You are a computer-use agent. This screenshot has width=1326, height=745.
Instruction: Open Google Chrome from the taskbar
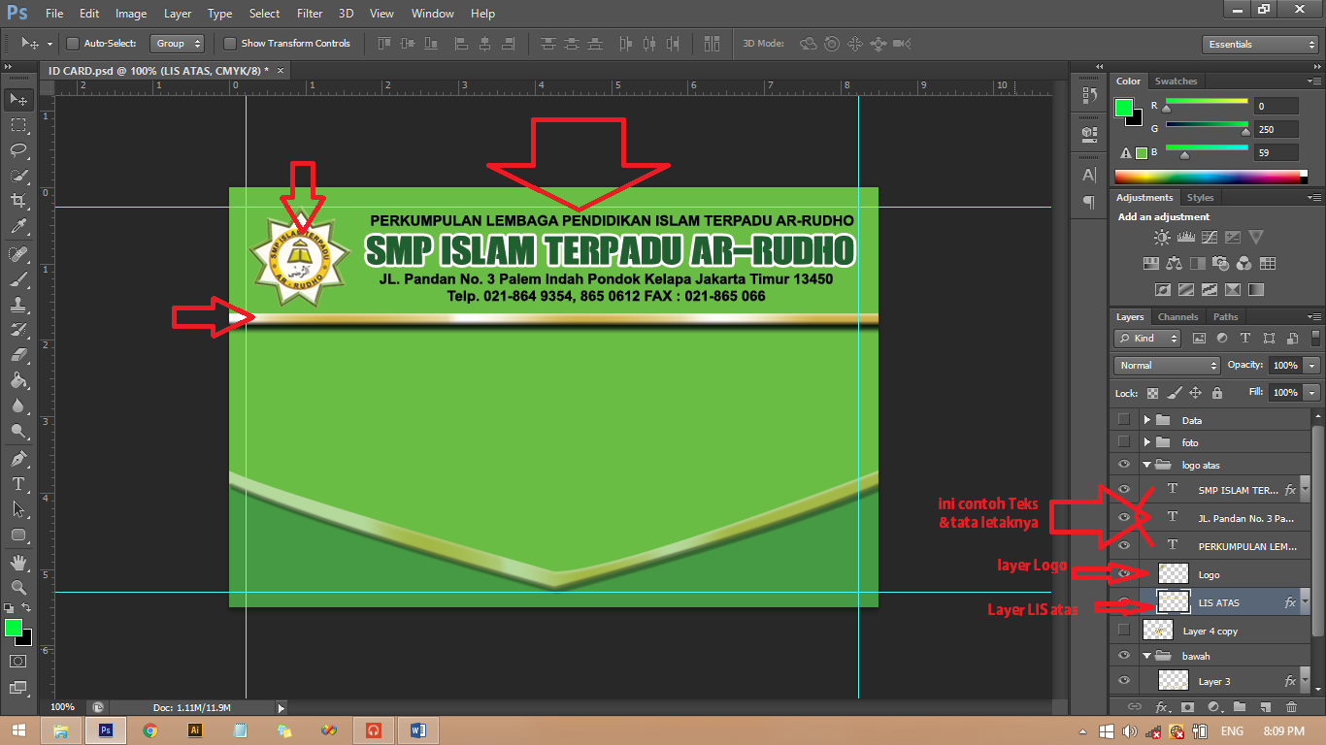coord(150,729)
